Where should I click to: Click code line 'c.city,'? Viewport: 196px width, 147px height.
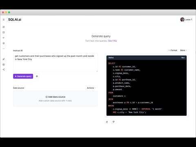[117, 76]
